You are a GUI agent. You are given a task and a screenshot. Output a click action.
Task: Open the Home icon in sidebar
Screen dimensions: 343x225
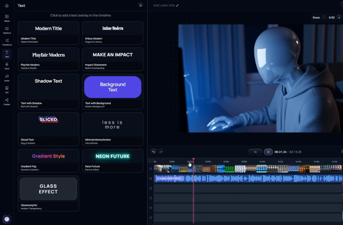pyautogui.click(x=7, y=5)
